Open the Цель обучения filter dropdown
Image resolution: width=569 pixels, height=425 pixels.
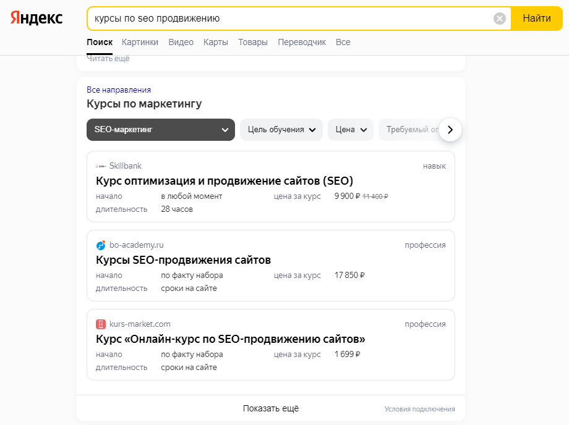[x=281, y=130]
